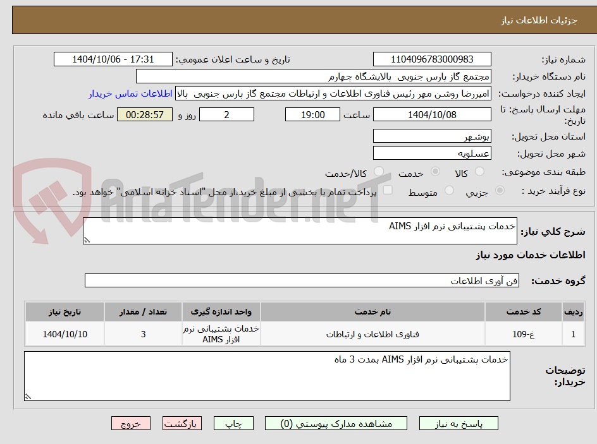Click the جزئیات اطلاعات نیاز page title
This screenshot has width=597, height=444.
point(539,20)
